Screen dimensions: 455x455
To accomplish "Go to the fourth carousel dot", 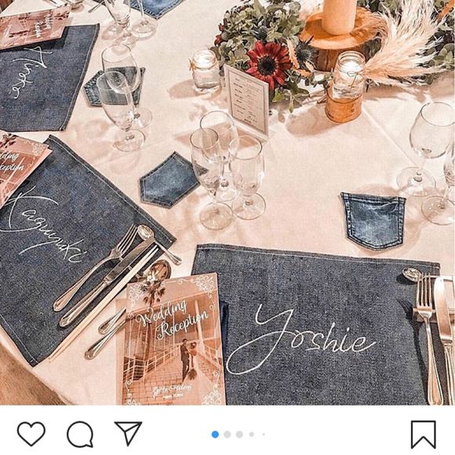I will point(252,435).
